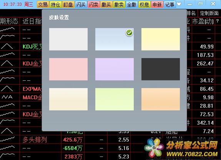Image resolution: width=221 pixels, height=160 pixels.
Task: Select the 342.14 P/E value
Action: click(x=205, y=123)
